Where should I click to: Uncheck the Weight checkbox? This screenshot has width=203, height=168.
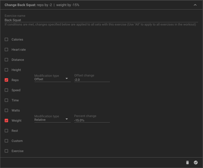pyautogui.click(x=6, y=121)
